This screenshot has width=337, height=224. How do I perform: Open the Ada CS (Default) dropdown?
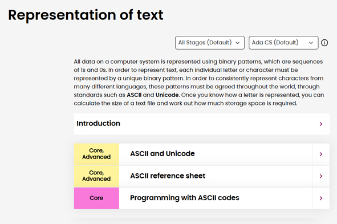click(283, 43)
